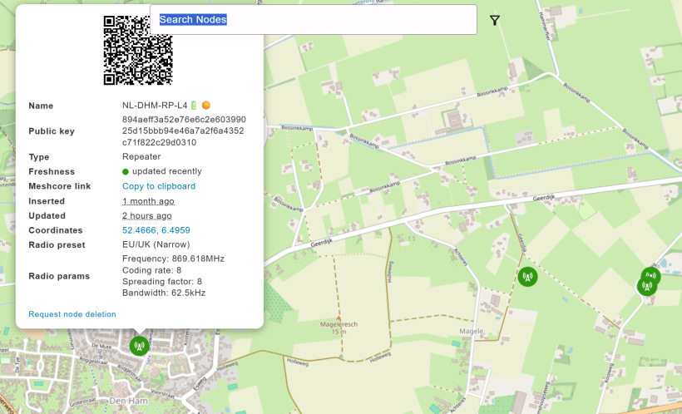Click the EU/UK (Narrow) radio preset value
The width and height of the screenshot is (682, 414).
click(156, 244)
